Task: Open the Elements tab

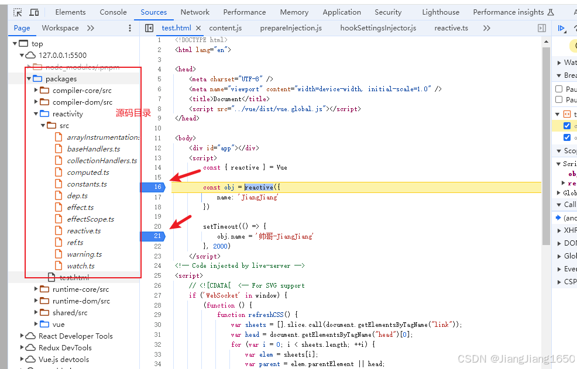Action: coord(70,12)
